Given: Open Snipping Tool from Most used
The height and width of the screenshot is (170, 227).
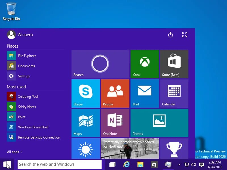Looking at the screenshot, I should click(28, 96).
